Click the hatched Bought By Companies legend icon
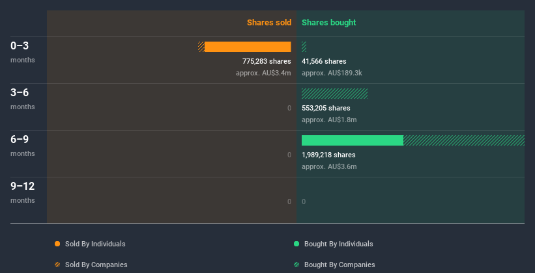 click(296, 265)
